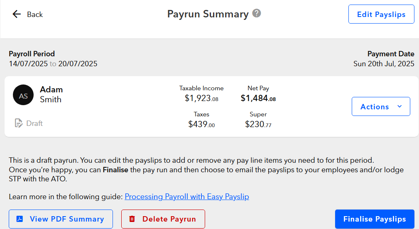
Task: Open the Payrun Summary help question mark
Action: 257,13
